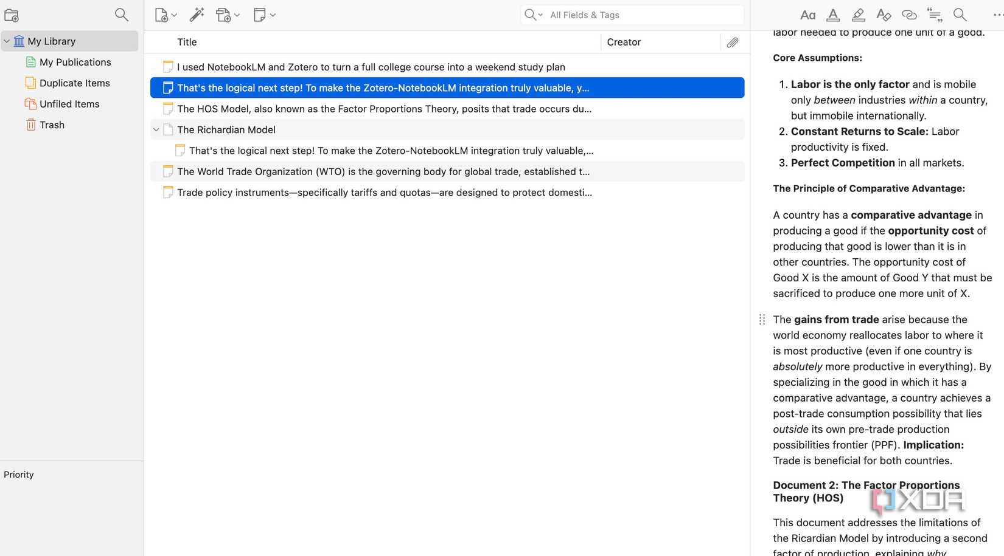
Task: Clear formatting in the note editor
Action: (884, 15)
